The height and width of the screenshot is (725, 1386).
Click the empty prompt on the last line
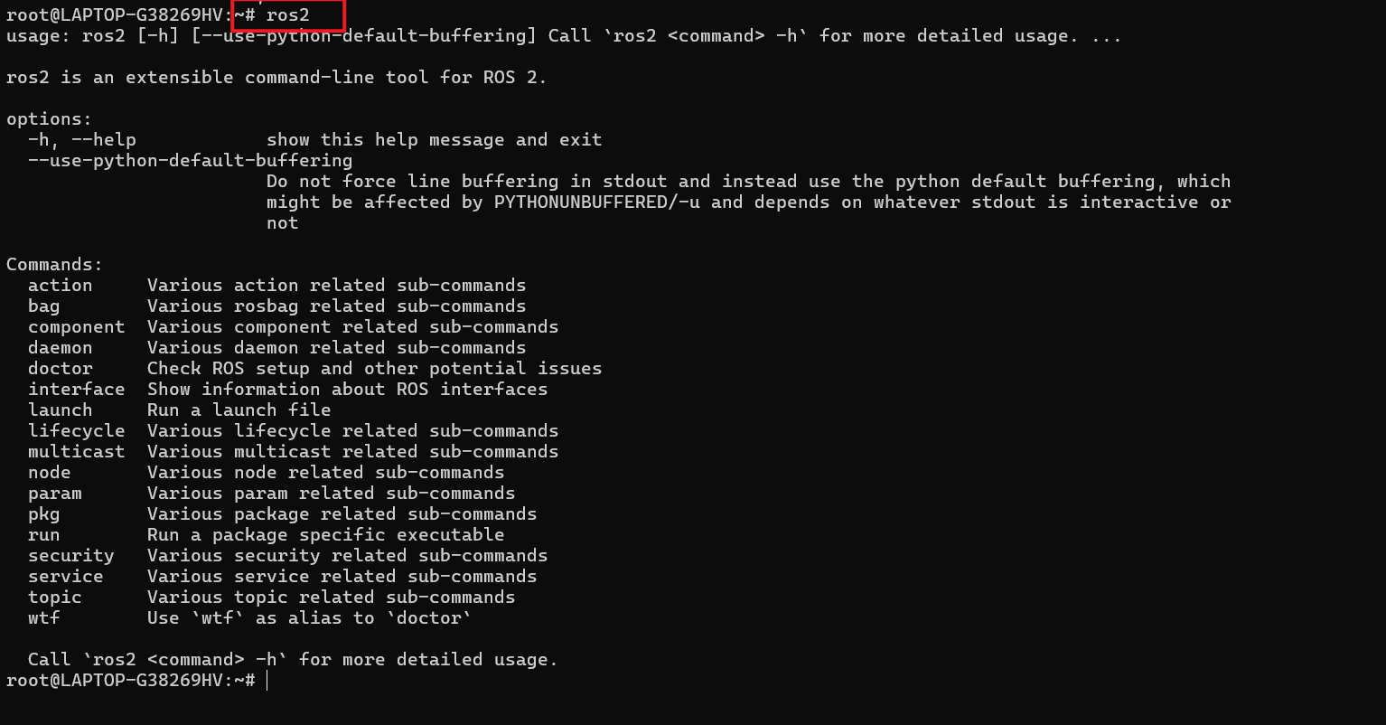click(267, 680)
